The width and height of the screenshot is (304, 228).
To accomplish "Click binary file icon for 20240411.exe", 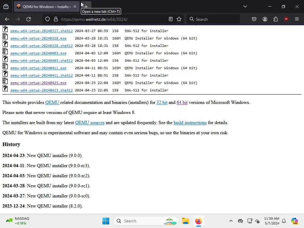I will tap(5, 66).
